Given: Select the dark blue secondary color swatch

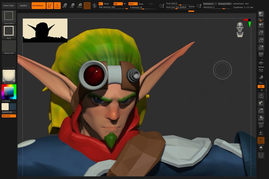Looking at the screenshot, I should [x=13, y=107].
